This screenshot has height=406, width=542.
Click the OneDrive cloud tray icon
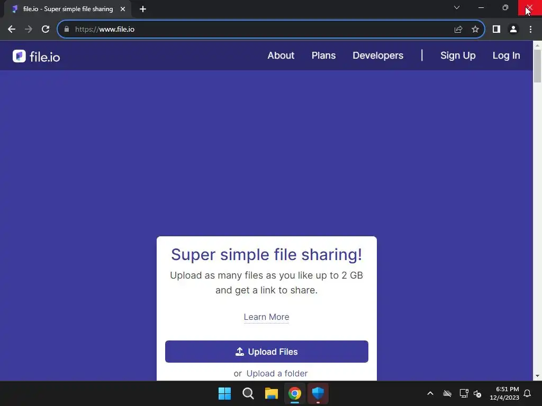tap(447, 393)
